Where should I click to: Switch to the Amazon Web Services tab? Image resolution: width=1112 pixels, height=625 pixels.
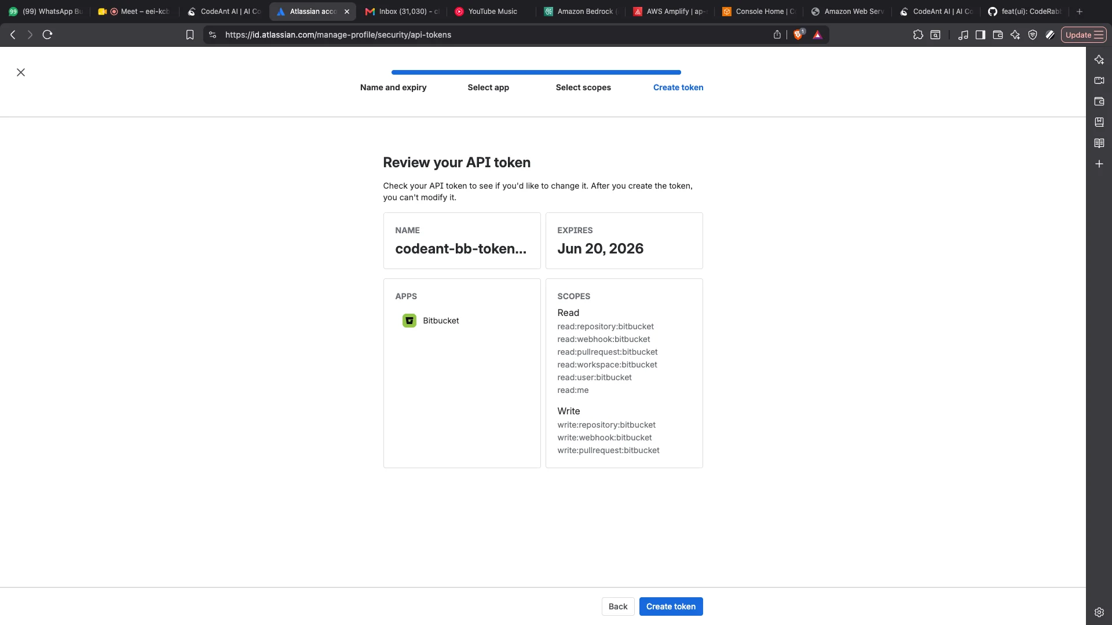click(x=848, y=12)
